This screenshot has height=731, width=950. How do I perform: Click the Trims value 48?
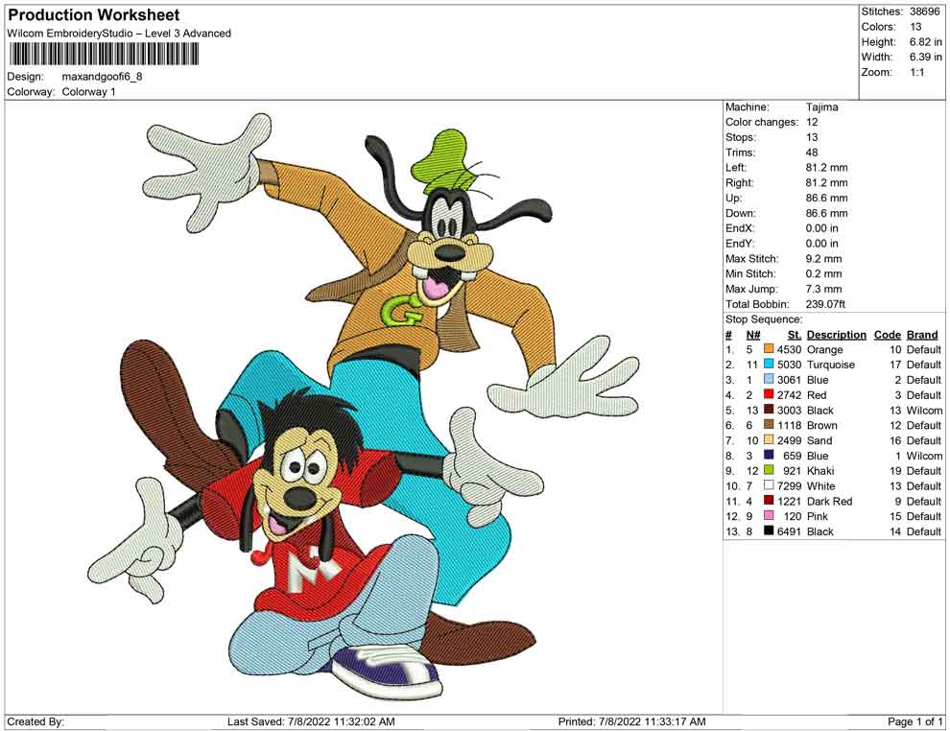point(812,152)
